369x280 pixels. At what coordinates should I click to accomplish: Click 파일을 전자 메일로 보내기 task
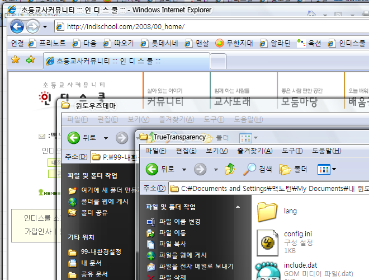[190, 267]
